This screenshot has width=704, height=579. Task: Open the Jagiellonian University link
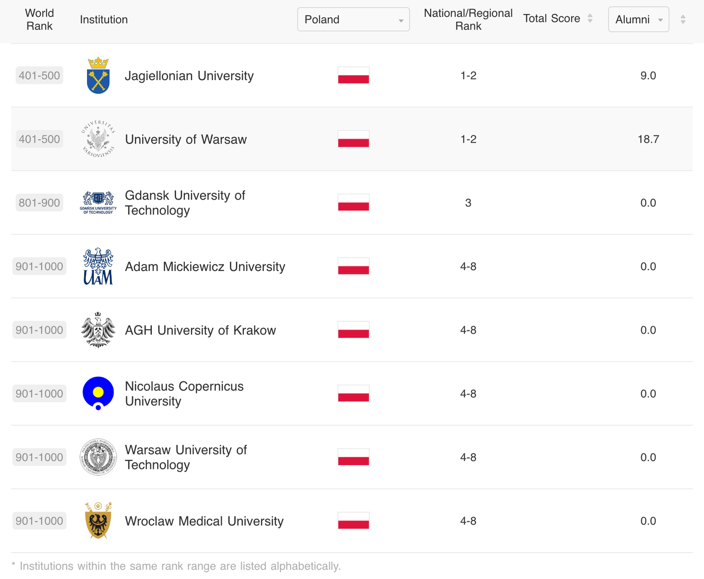coord(189,76)
